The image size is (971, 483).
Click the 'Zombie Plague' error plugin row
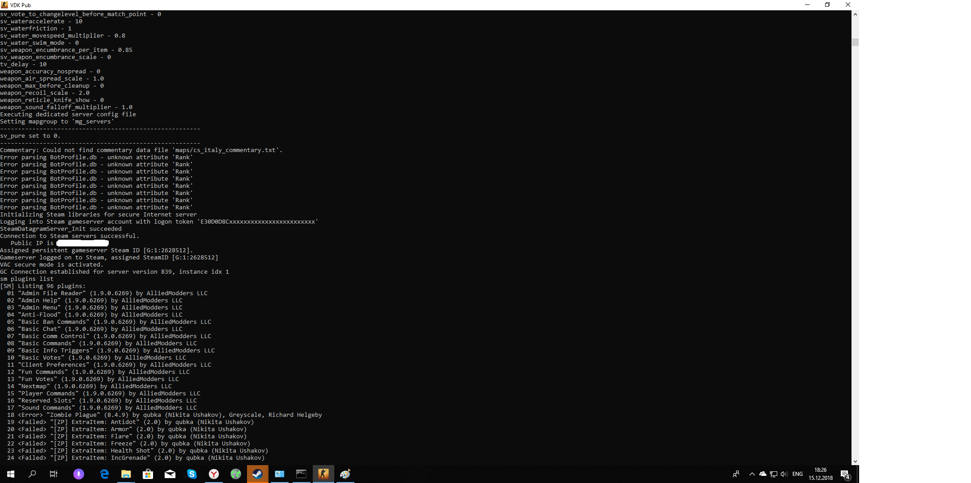(165, 415)
